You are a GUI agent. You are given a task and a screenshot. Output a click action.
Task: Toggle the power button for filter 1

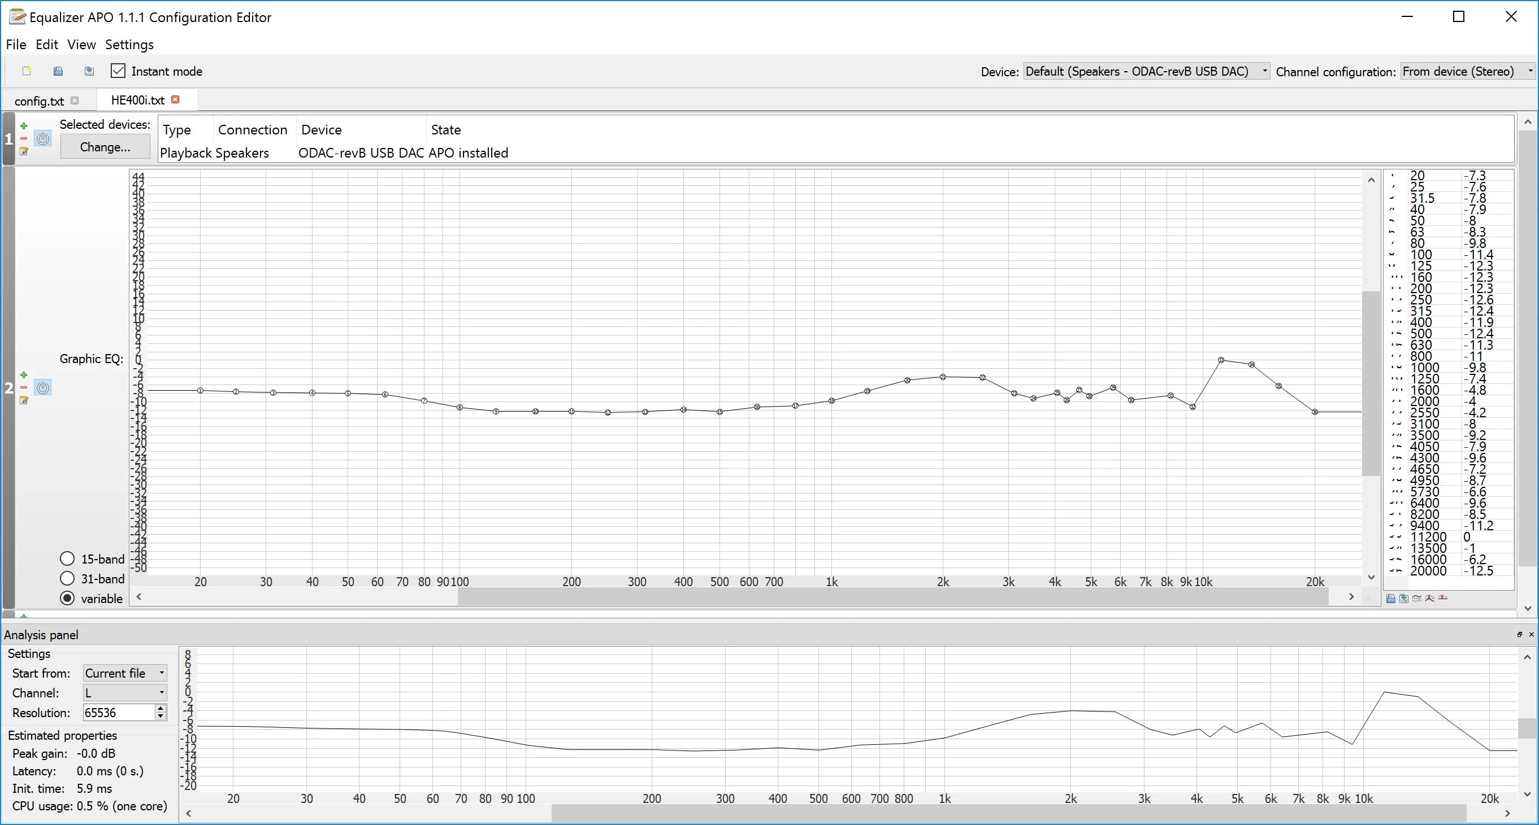[42, 139]
